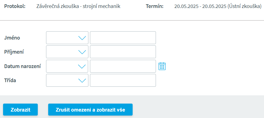This screenshot has width=264, height=118.
Task: Click the Jméno field label
Action: click(x=12, y=38)
